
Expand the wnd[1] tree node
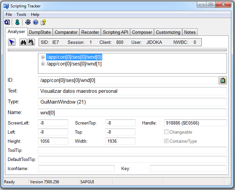[x=43, y=64]
